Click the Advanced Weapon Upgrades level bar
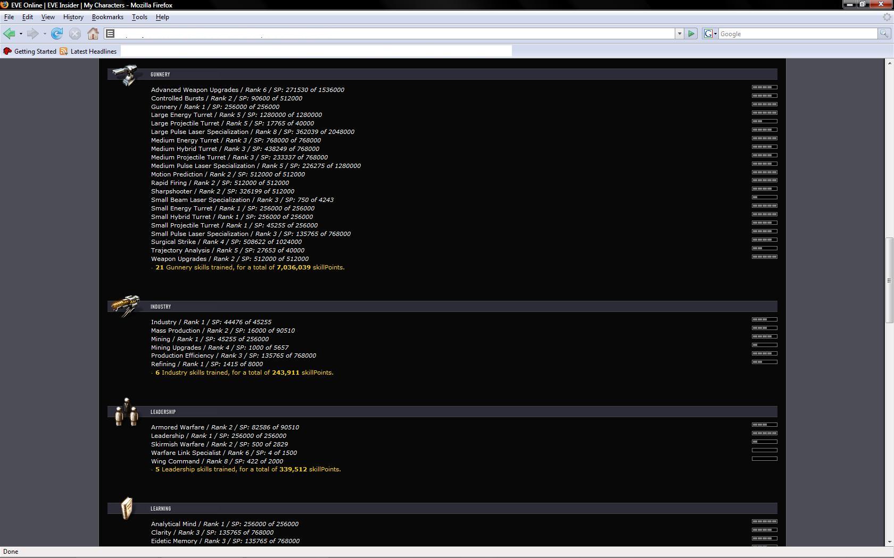The height and width of the screenshot is (558, 894). (765, 87)
